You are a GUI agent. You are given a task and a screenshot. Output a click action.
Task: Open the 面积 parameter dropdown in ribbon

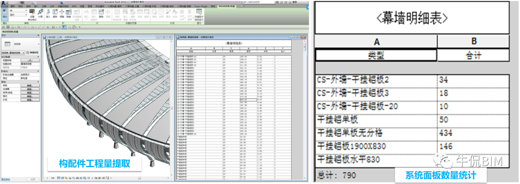click(x=18, y=15)
